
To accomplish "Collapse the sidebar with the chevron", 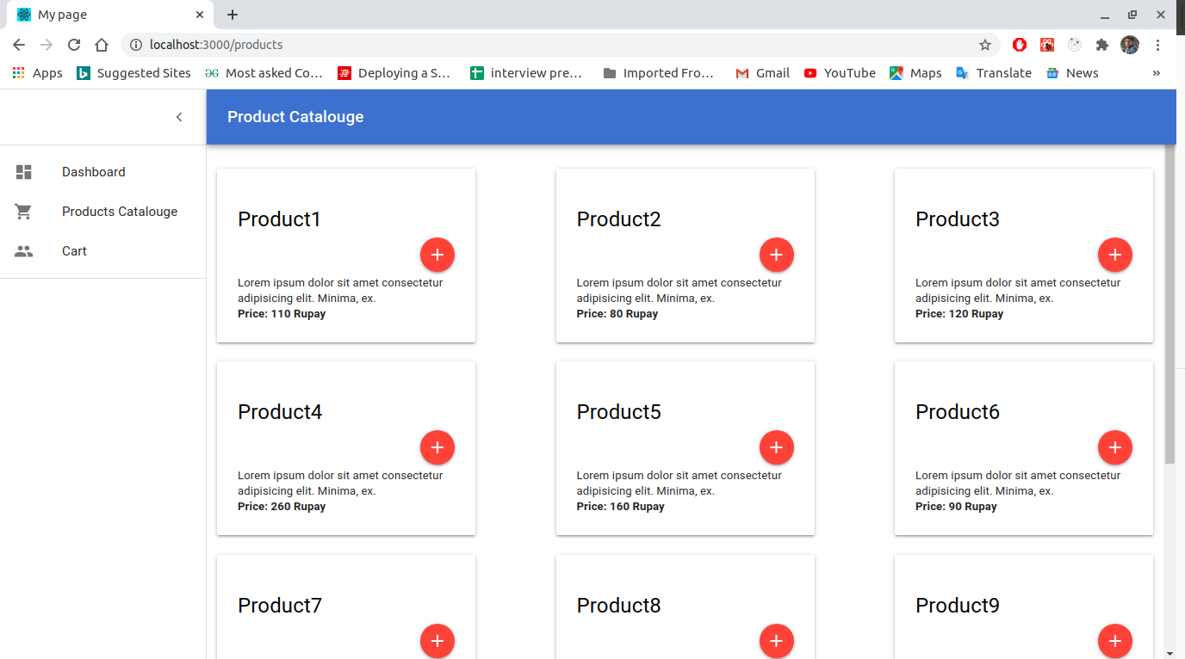I will pos(179,117).
